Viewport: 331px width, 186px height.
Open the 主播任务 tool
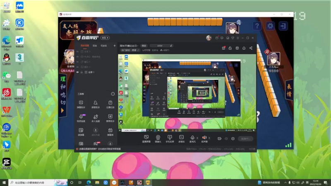110,105
